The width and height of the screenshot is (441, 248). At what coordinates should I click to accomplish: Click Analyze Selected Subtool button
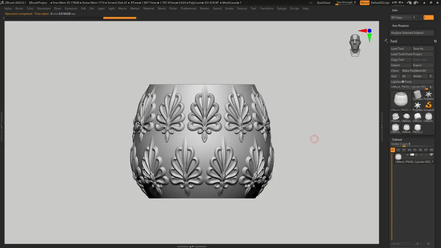[x=412, y=33]
